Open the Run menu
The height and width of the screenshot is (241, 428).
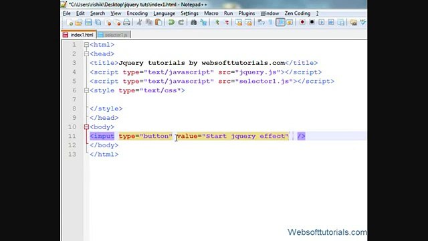[228, 13]
